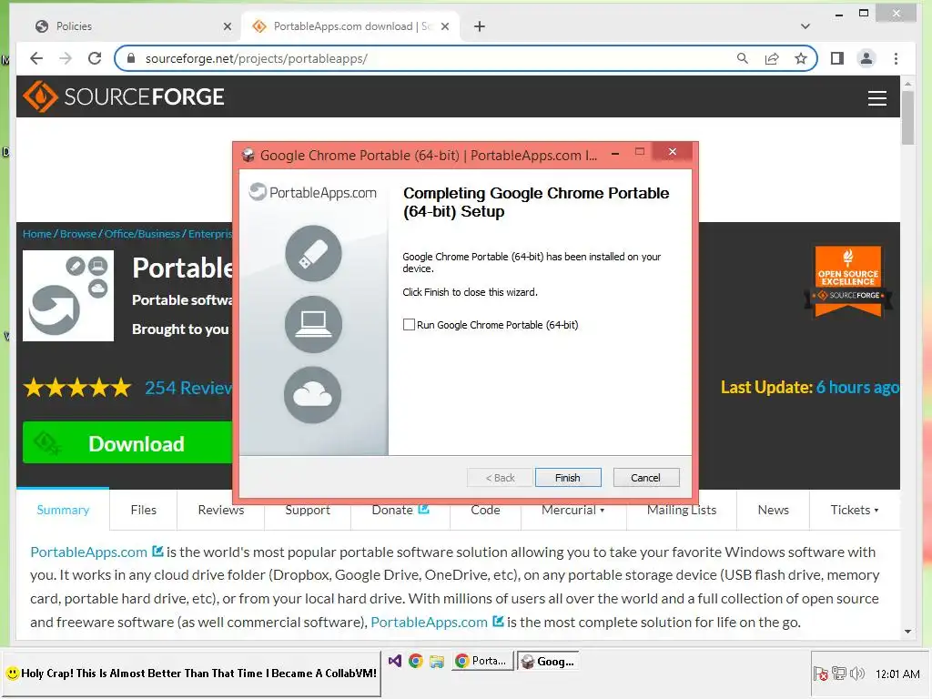
Task: Click the Action Center flag tray icon
Action: click(x=820, y=674)
